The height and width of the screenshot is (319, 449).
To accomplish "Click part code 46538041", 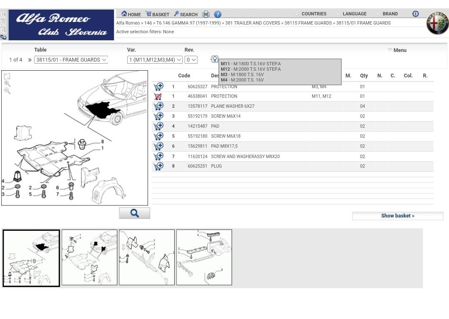I will click(x=197, y=96).
